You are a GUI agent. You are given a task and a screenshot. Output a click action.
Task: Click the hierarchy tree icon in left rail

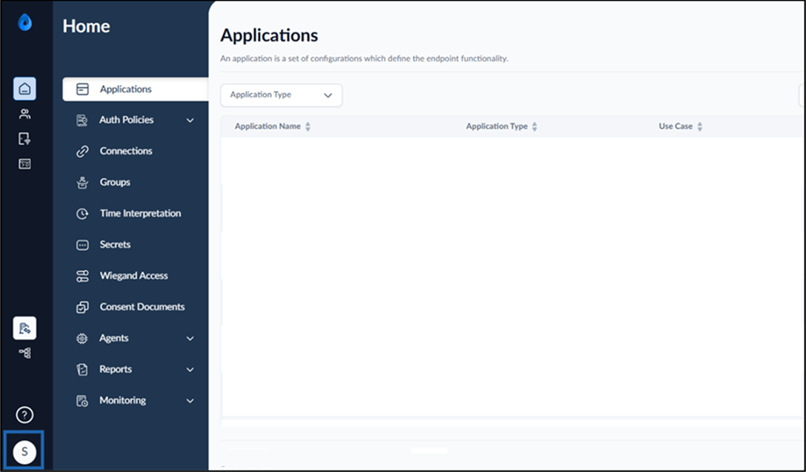pos(24,353)
